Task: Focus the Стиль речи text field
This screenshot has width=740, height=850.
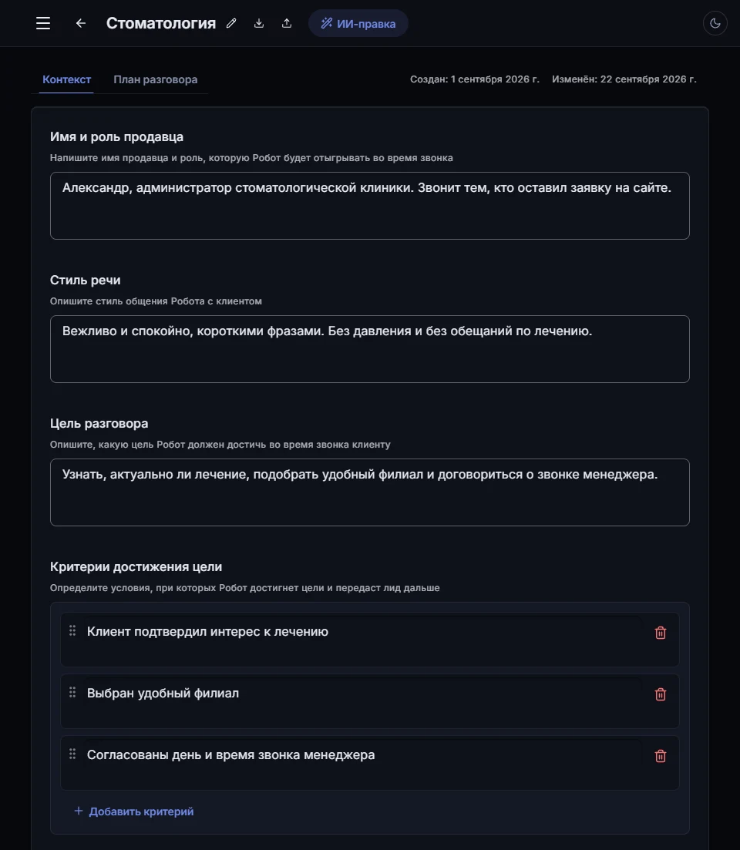Action: coord(370,349)
